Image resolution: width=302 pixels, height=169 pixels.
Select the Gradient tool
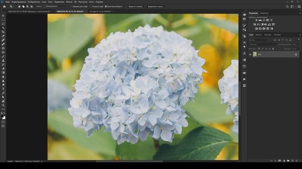pos(3,73)
